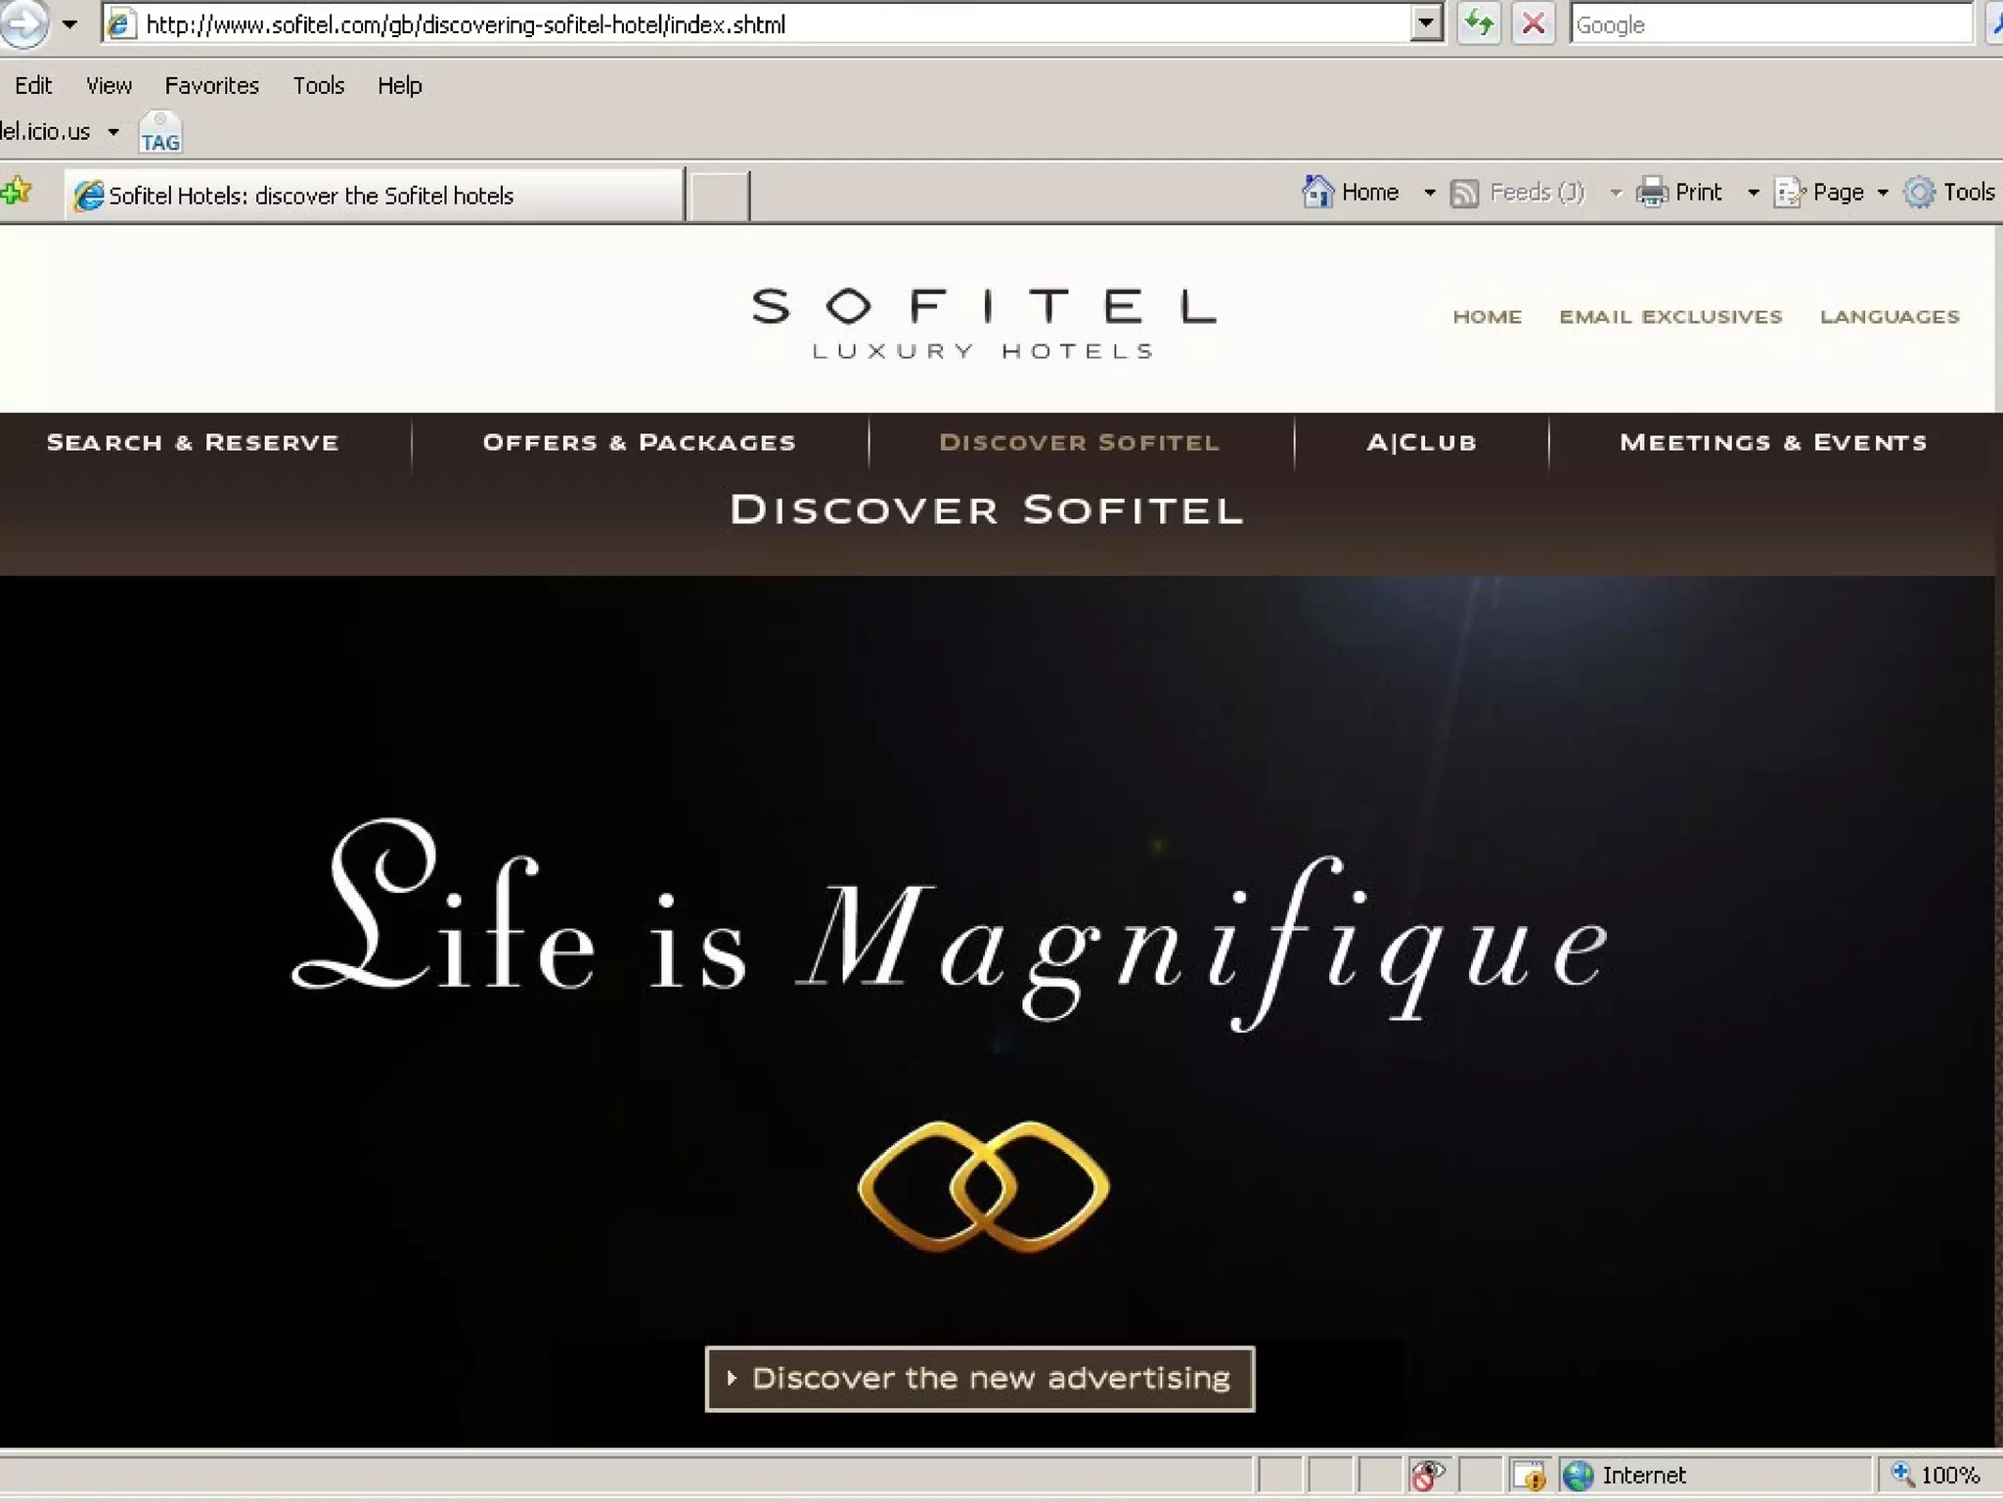The image size is (2003, 1502).
Task: Click the Feeds RSS icon
Action: 1463,193
